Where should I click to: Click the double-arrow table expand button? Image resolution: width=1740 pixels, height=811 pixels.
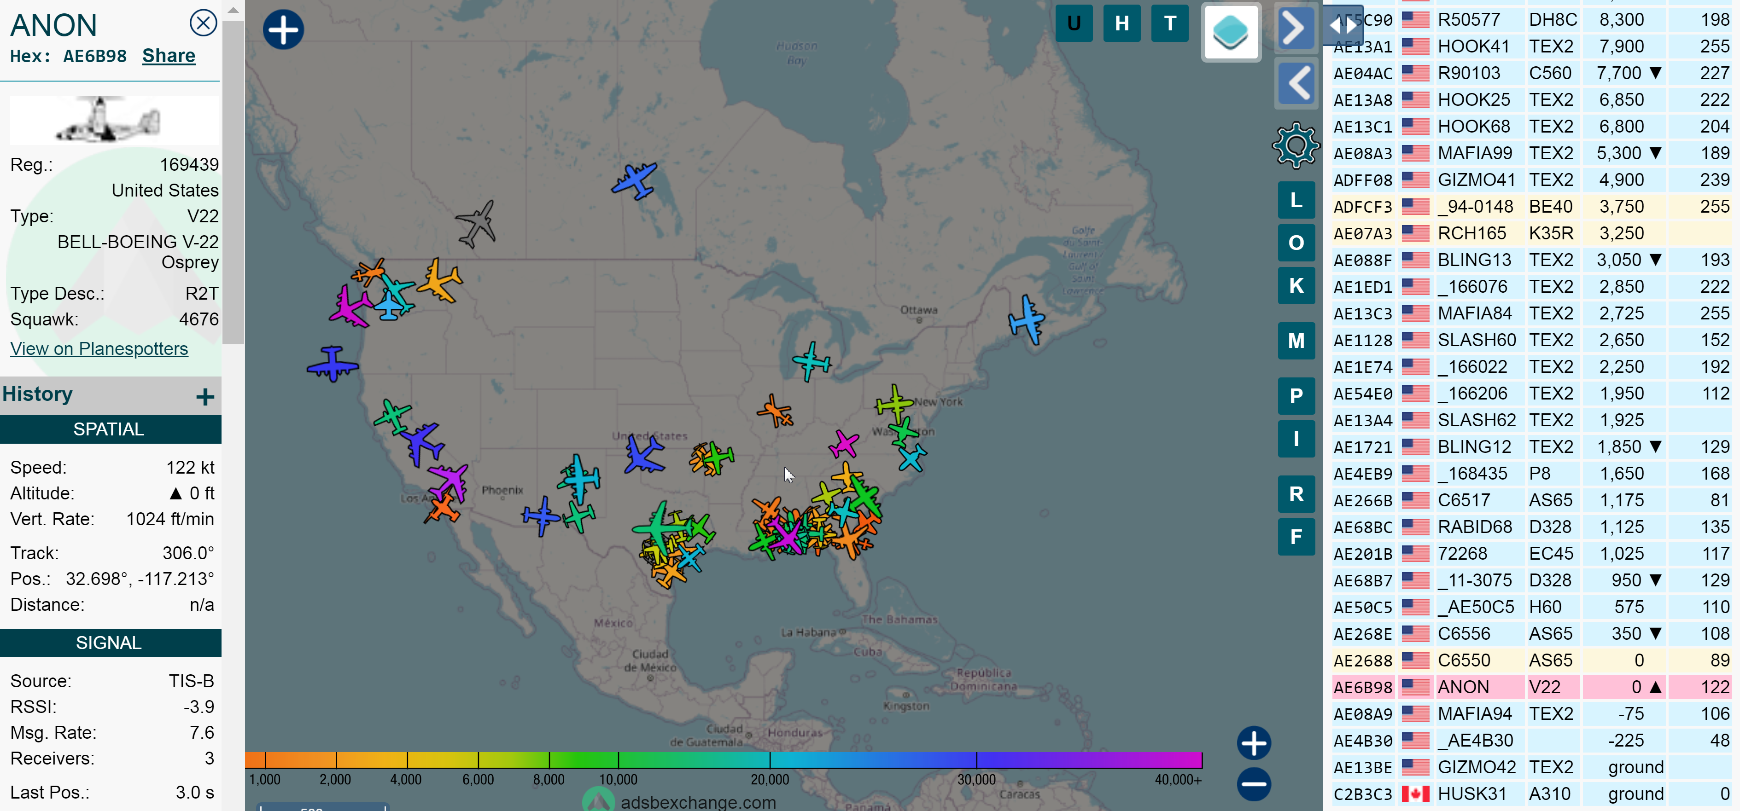1343,25
